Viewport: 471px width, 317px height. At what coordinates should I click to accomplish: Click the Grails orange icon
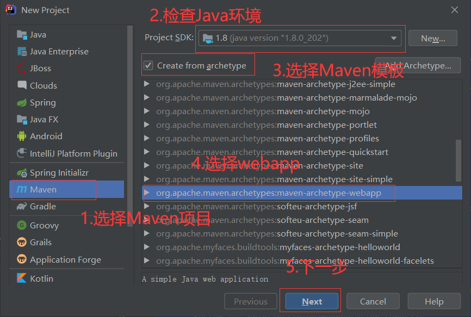tap(22, 242)
